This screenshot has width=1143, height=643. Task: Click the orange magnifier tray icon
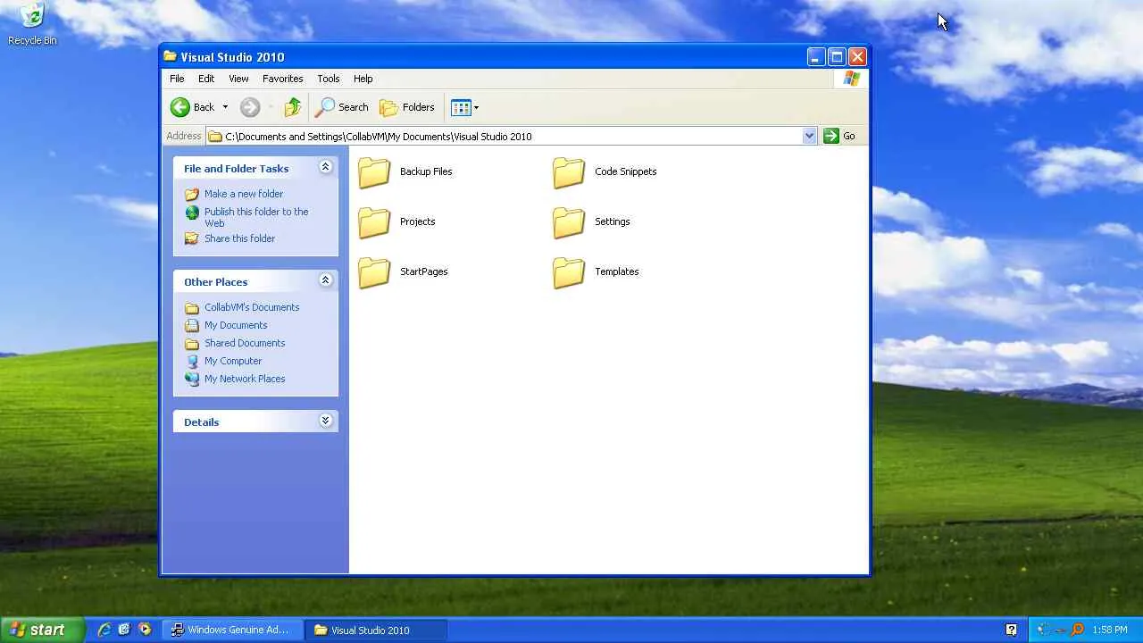(1078, 630)
